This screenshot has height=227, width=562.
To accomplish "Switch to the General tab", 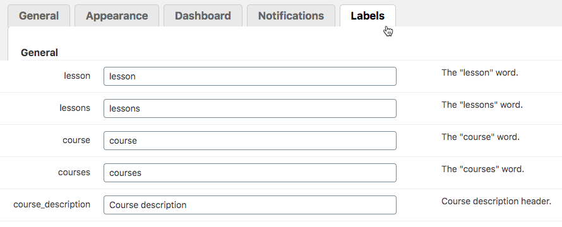I will [x=39, y=16].
